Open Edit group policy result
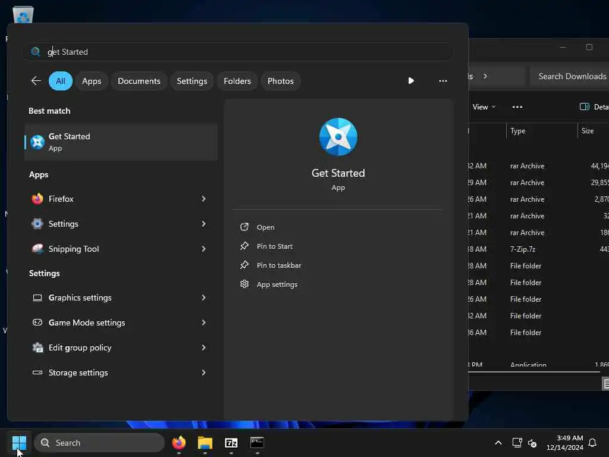The height and width of the screenshot is (457, 609). click(x=111, y=348)
